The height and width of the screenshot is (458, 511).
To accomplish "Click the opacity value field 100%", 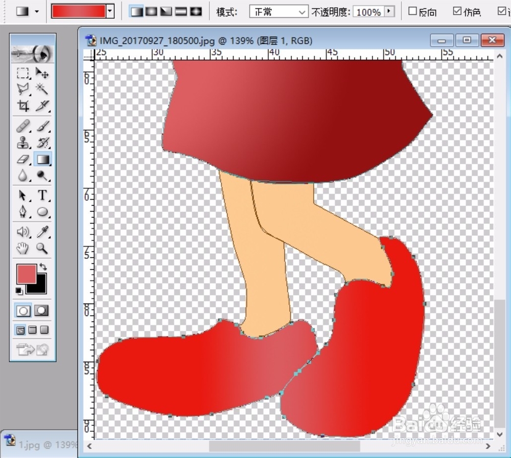I will pos(368,12).
